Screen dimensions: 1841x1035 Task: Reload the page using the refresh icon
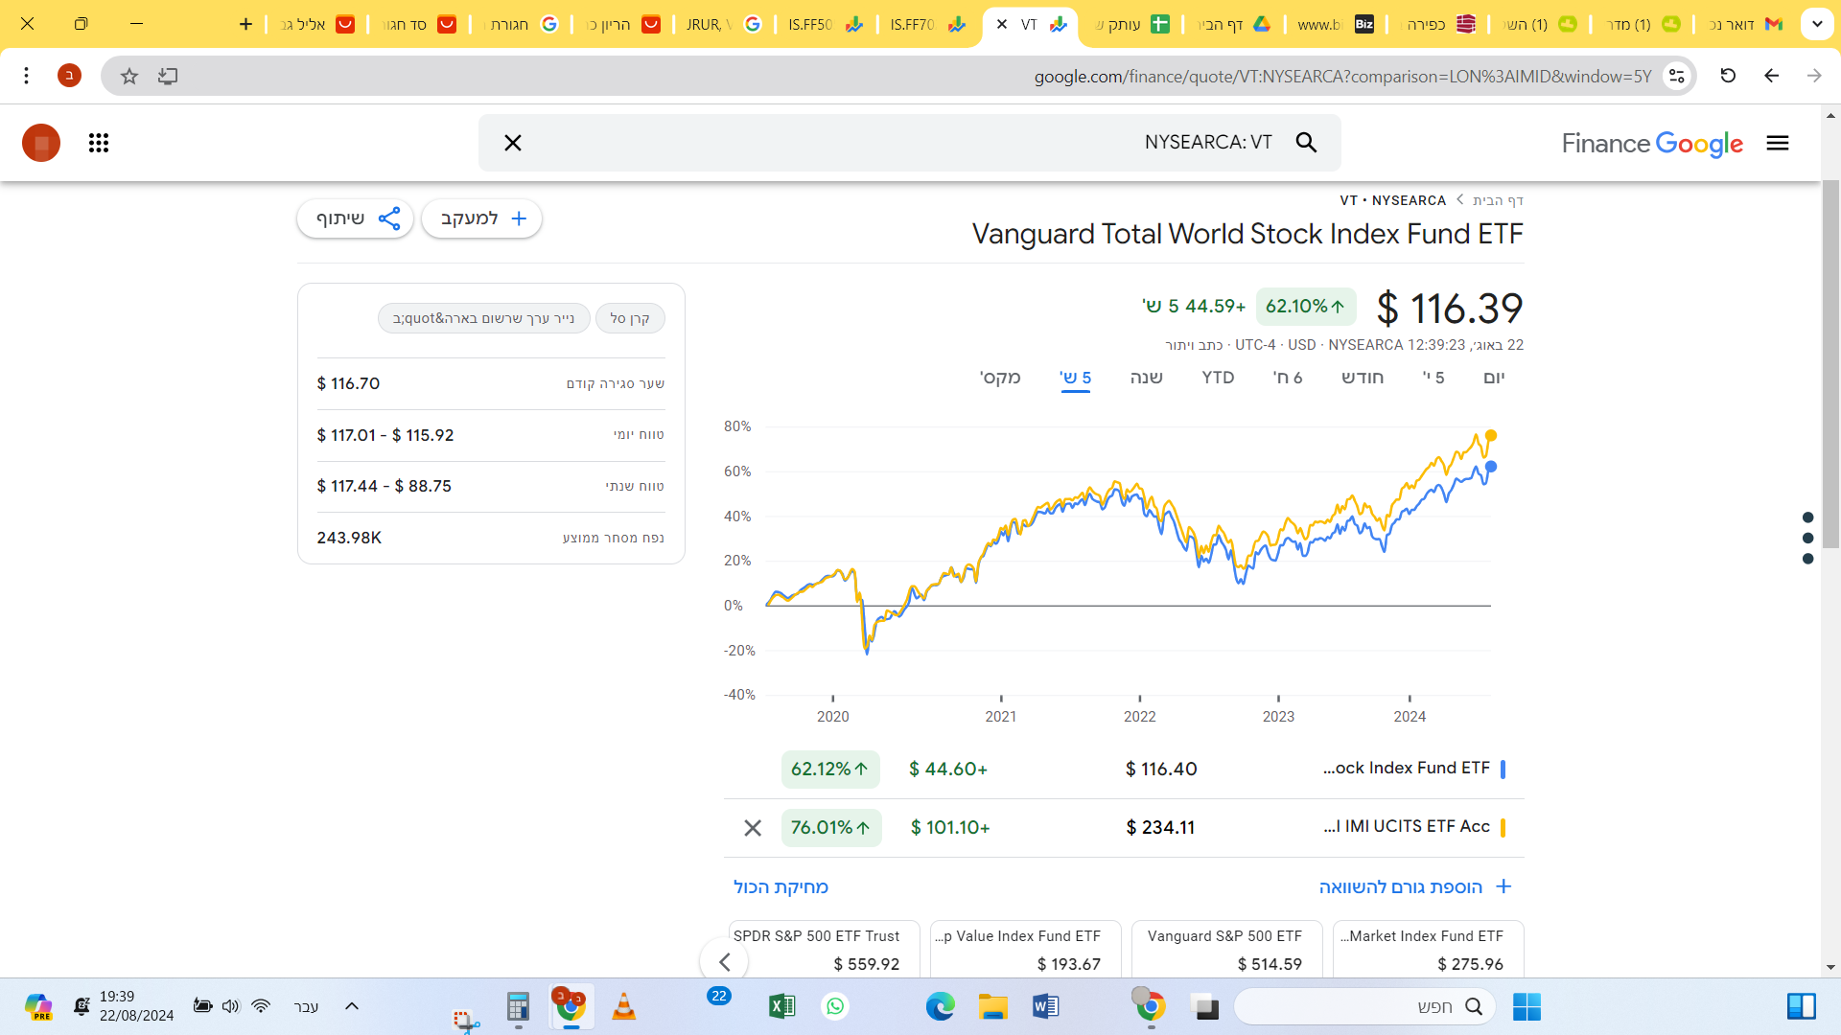point(1728,76)
